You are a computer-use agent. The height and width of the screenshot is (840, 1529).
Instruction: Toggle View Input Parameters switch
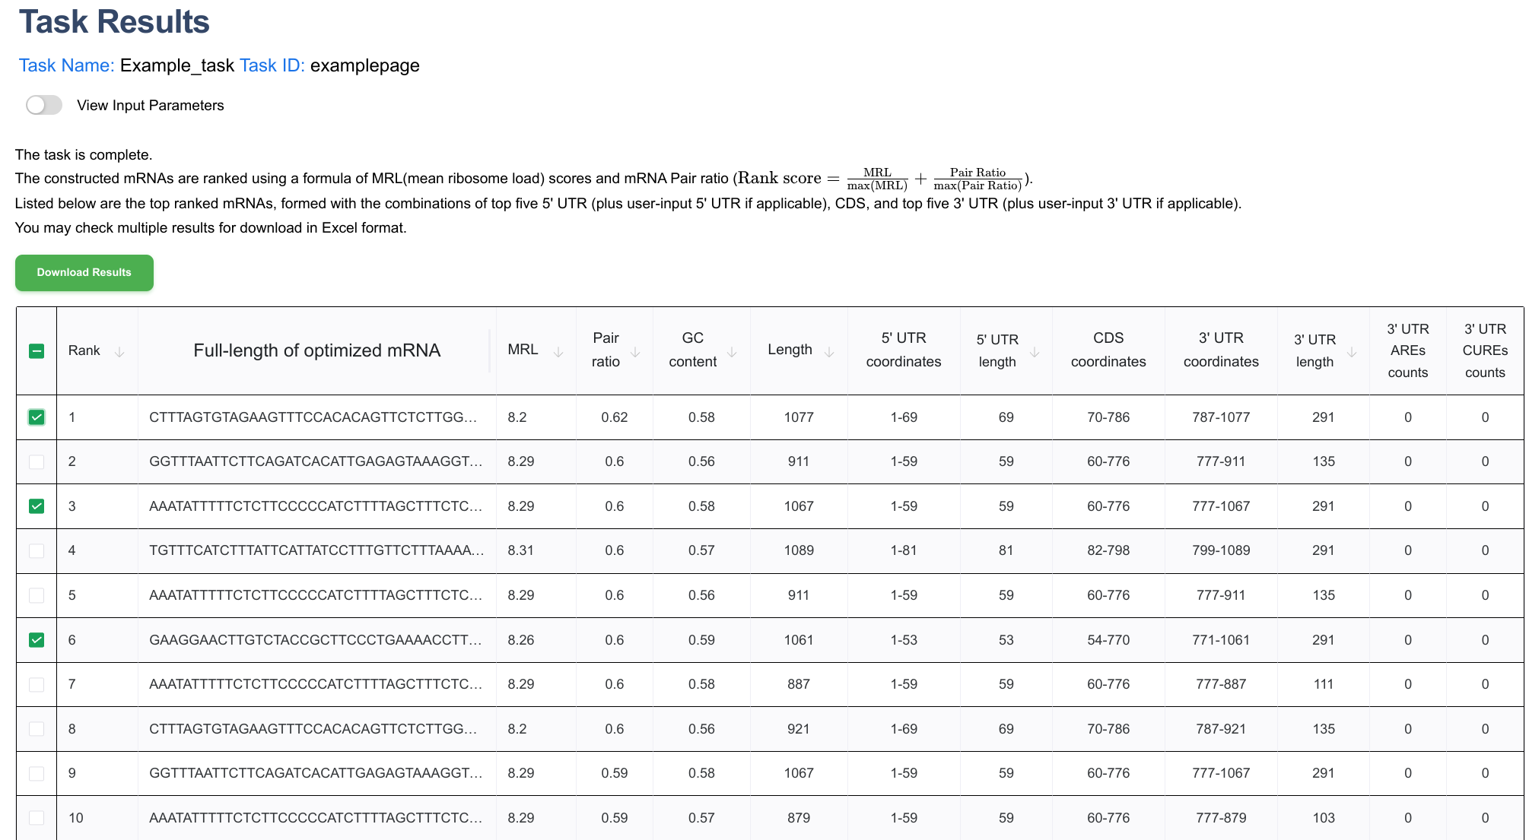click(44, 105)
